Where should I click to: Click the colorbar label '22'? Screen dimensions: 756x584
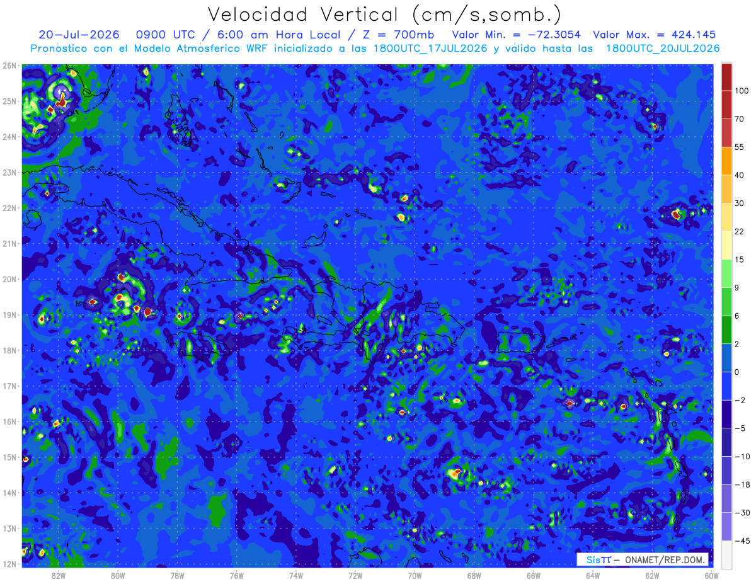(x=740, y=231)
